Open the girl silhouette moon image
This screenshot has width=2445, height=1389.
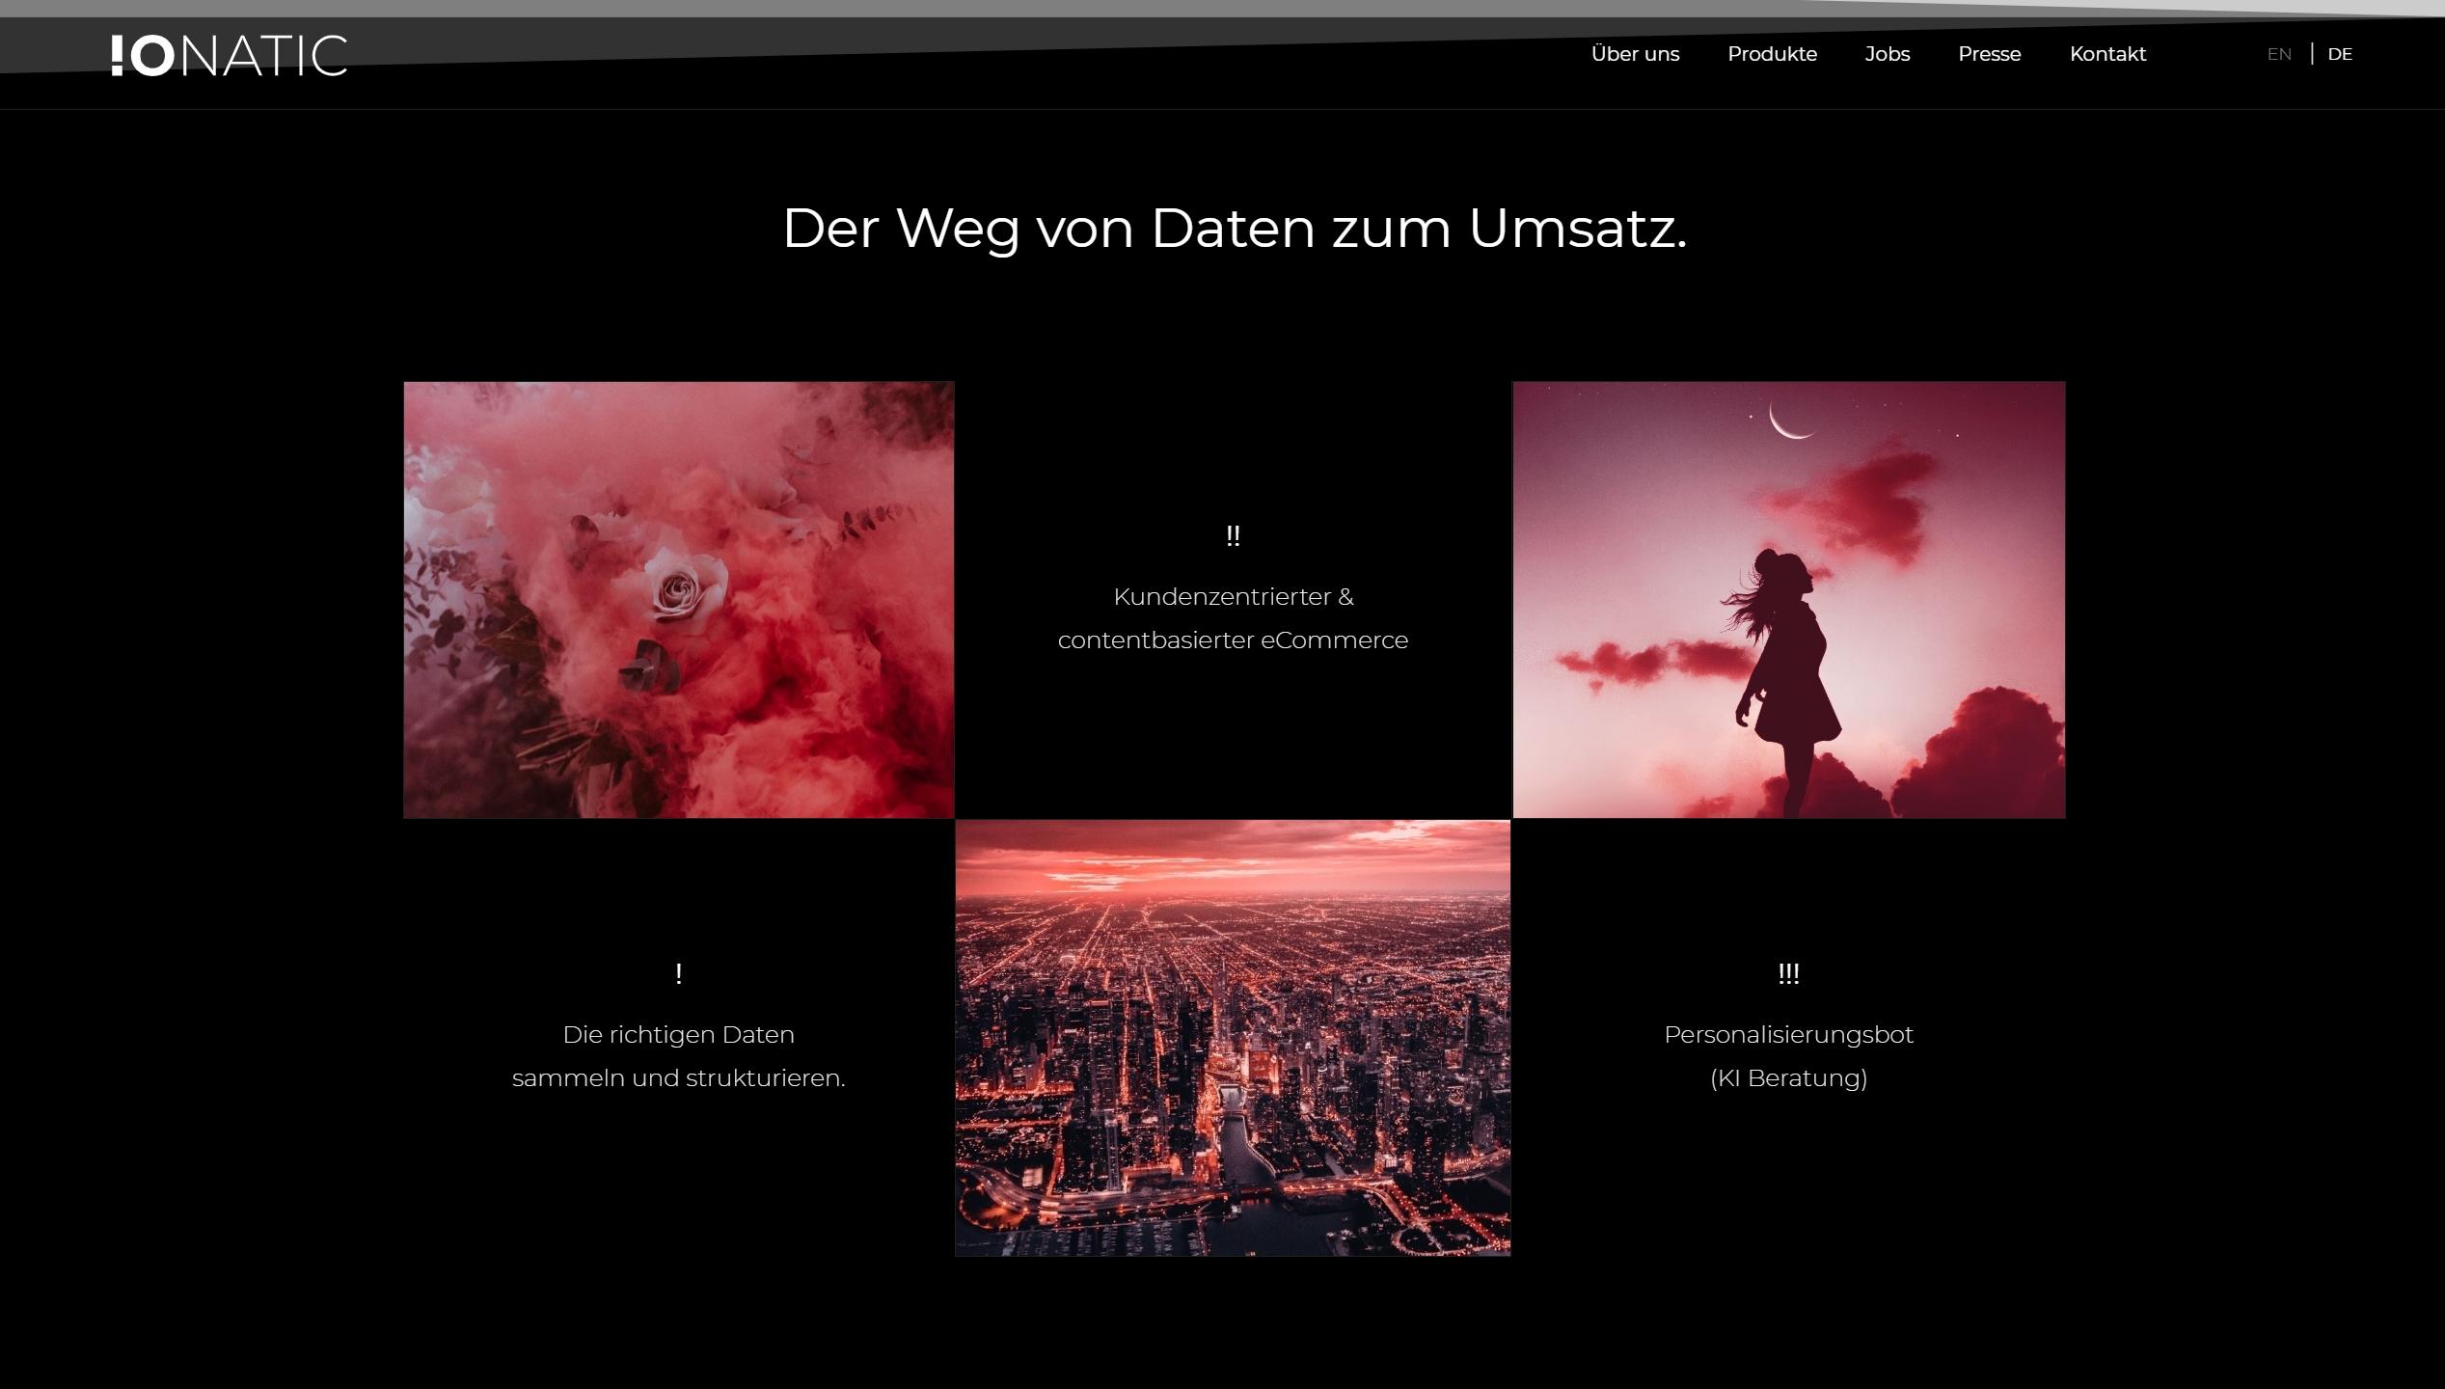pyautogui.click(x=1789, y=600)
